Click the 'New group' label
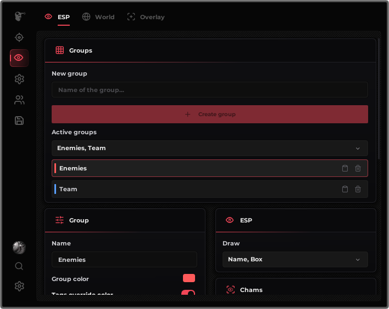Viewport: 389px width, 309px height. click(69, 73)
